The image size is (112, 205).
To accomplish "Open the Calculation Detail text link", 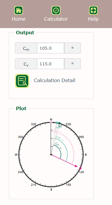I will point(55,80).
